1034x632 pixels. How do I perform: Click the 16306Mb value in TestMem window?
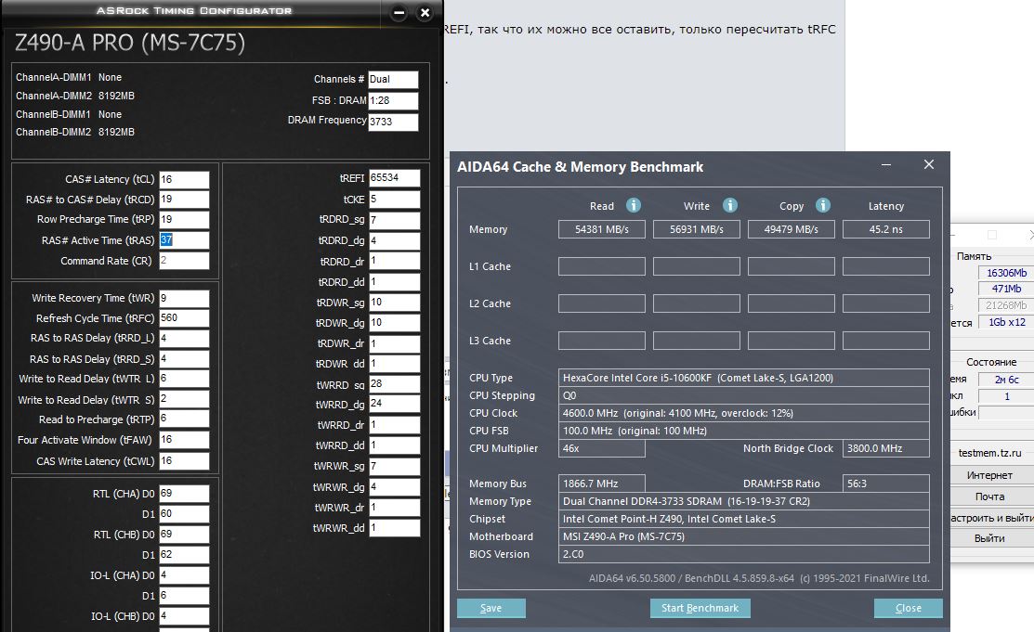click(x=1005, y=273)
